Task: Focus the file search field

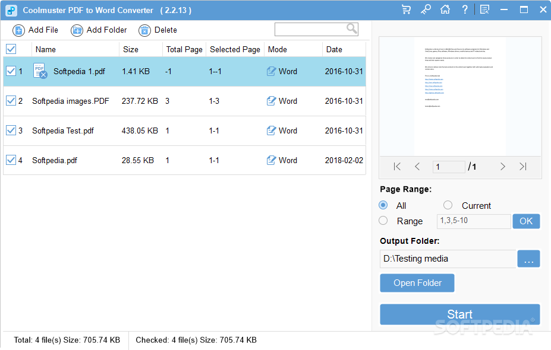Action: click(316, 30)
